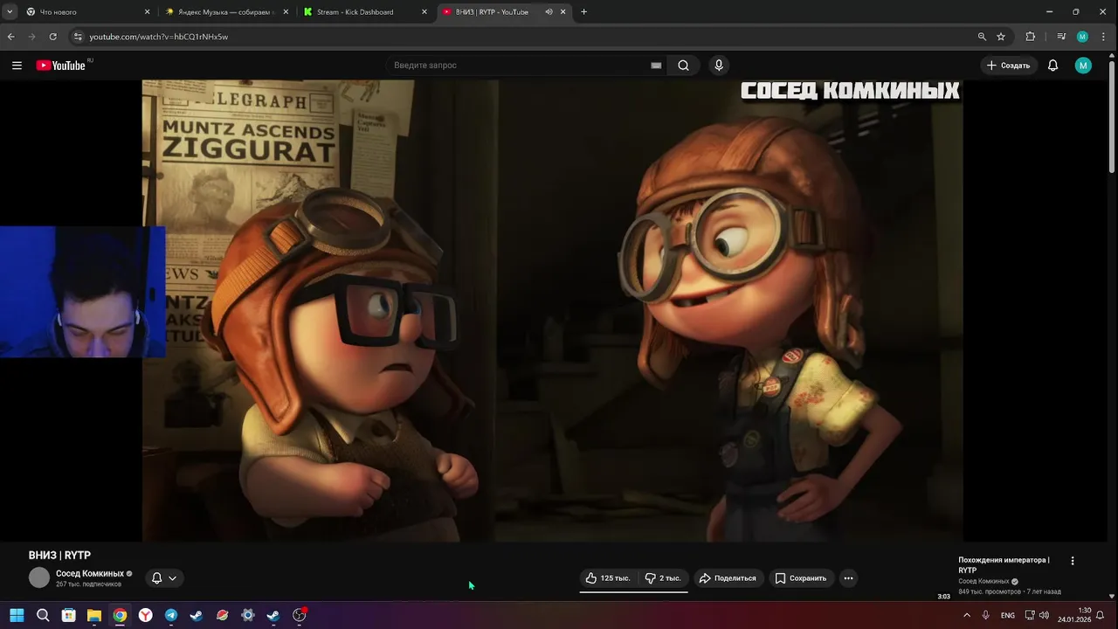Start voice search with the microphone
Viewport: 1118px width, 629px height.
[719, 66]
